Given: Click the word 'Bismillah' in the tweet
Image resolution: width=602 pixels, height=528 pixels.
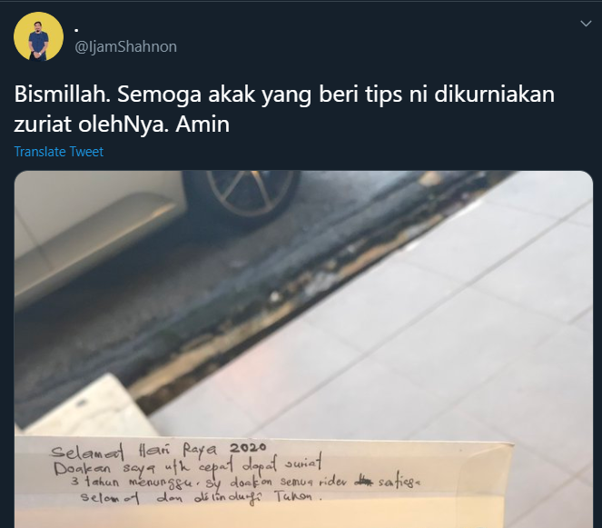Looking at the screenshot, I should coord(62,94).
